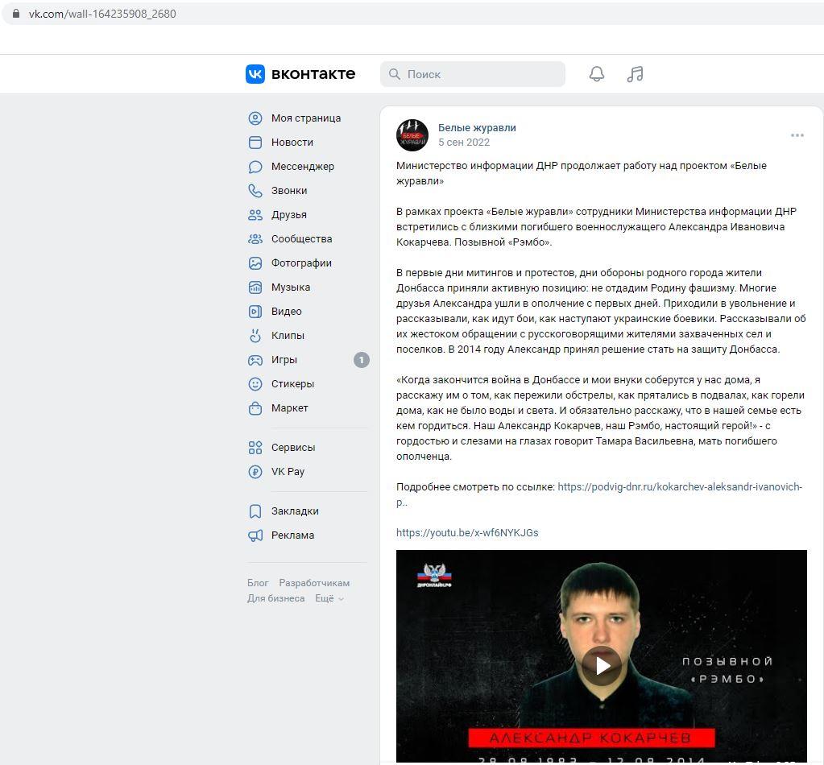
Task: Open the post options three-dot menu
Action: pos(797,135)
